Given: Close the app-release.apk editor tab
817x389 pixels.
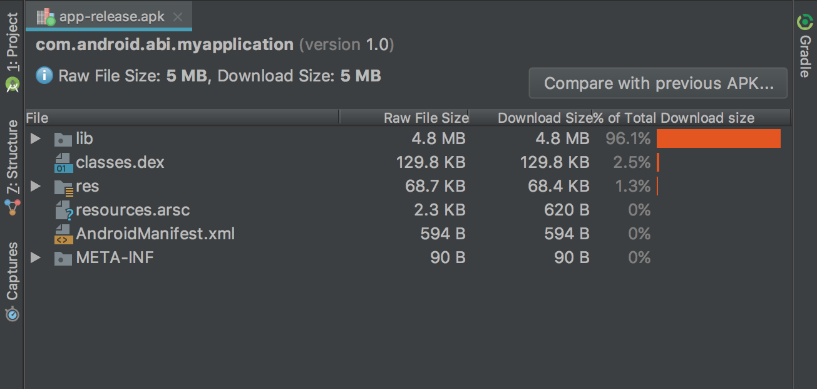Looking at the screenshot, I should (178, 18).
